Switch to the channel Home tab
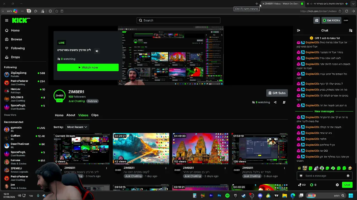Screen dimensions: 357x200 59,115
